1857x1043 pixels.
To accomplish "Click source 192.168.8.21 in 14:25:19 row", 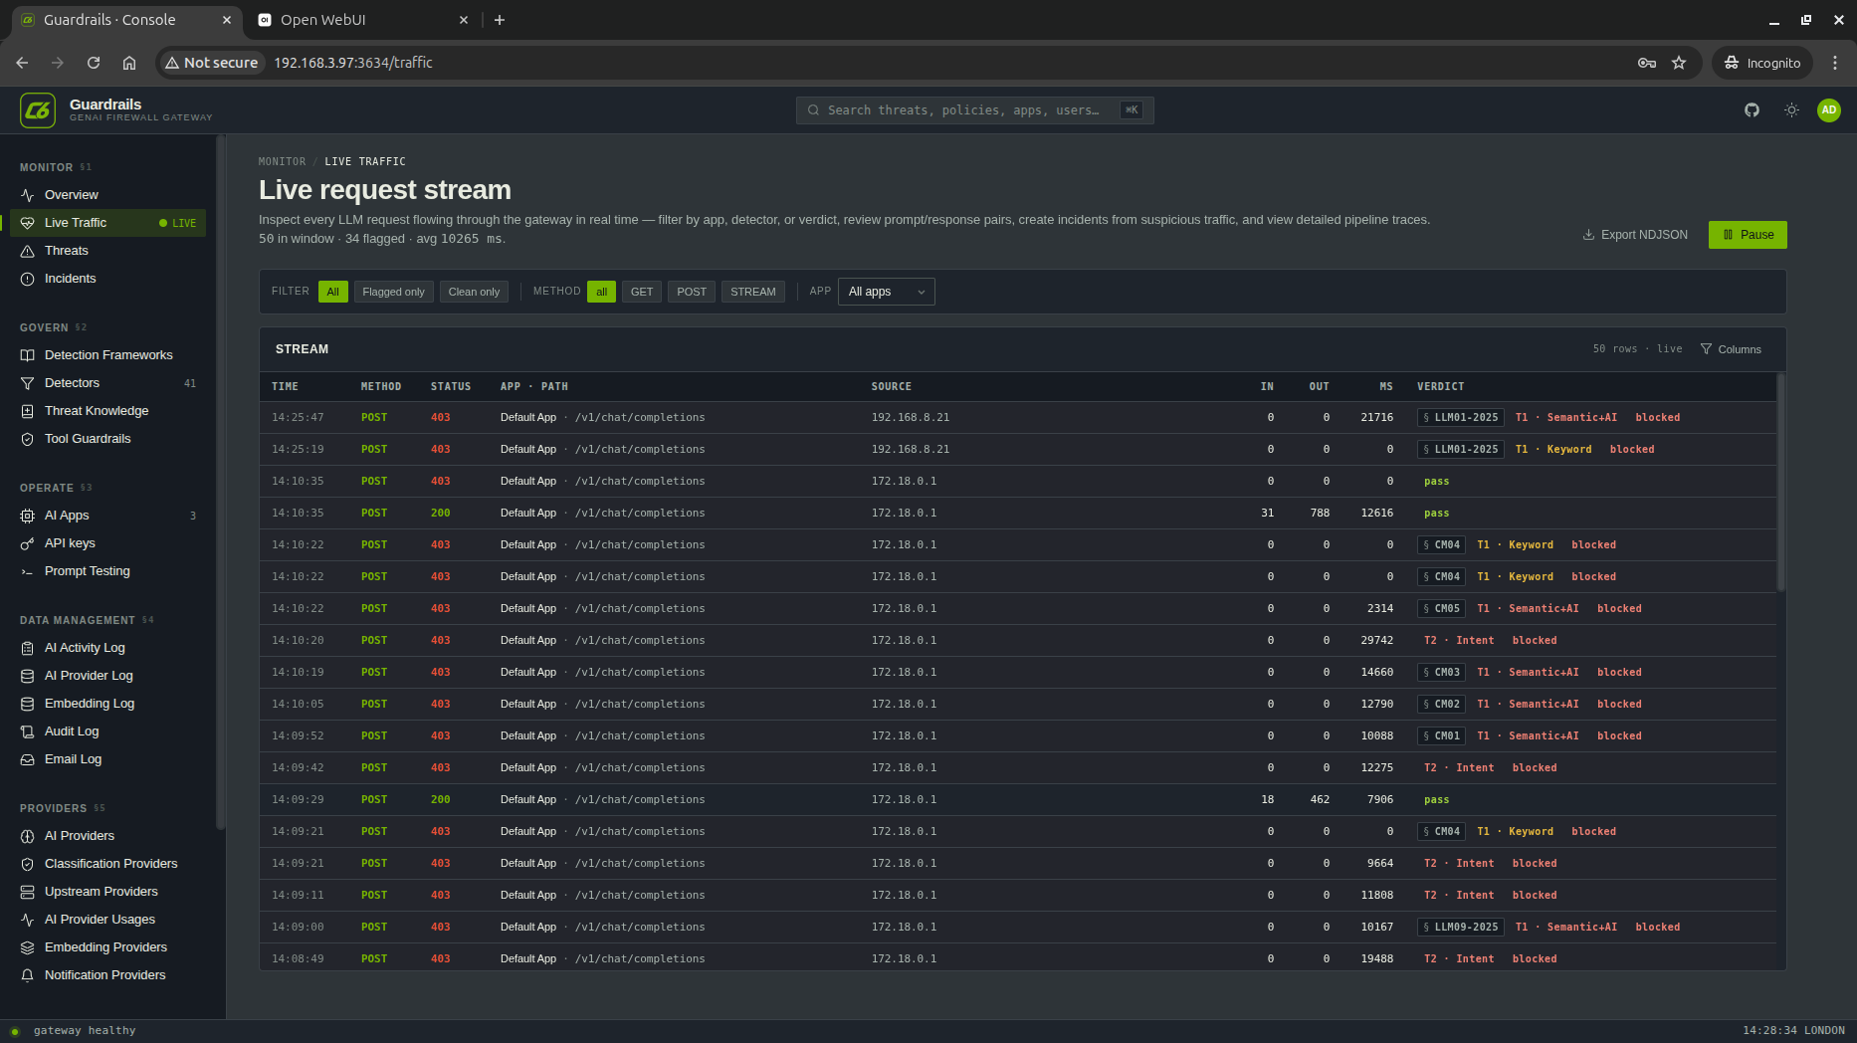I will tap(910, 450).
